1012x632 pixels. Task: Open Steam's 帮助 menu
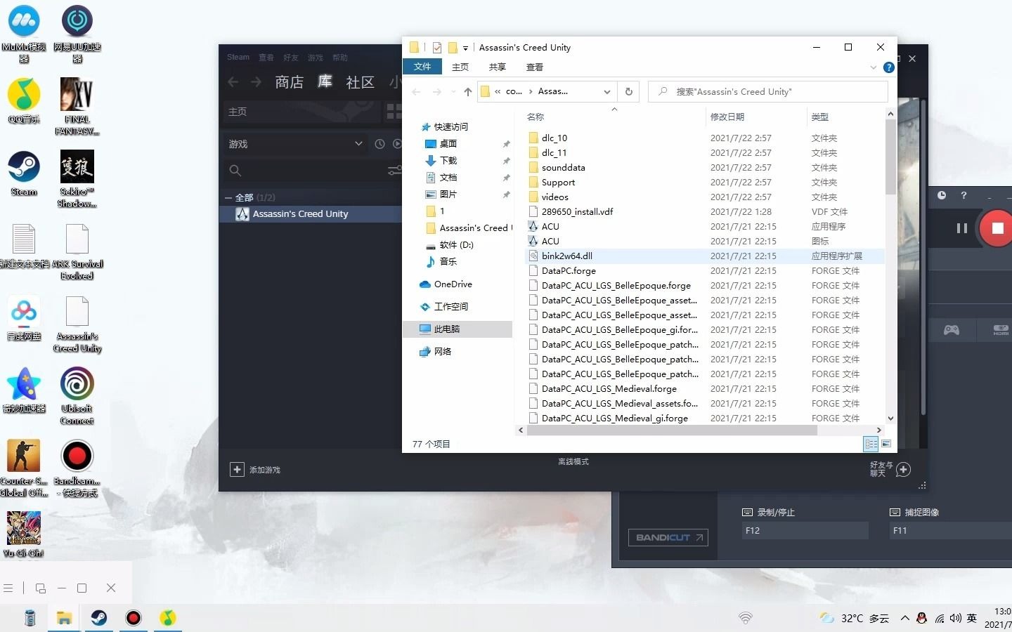(x=339, y=58)
